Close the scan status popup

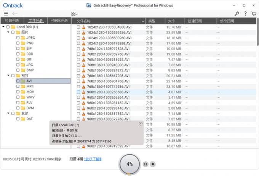[x=141, y=124]
